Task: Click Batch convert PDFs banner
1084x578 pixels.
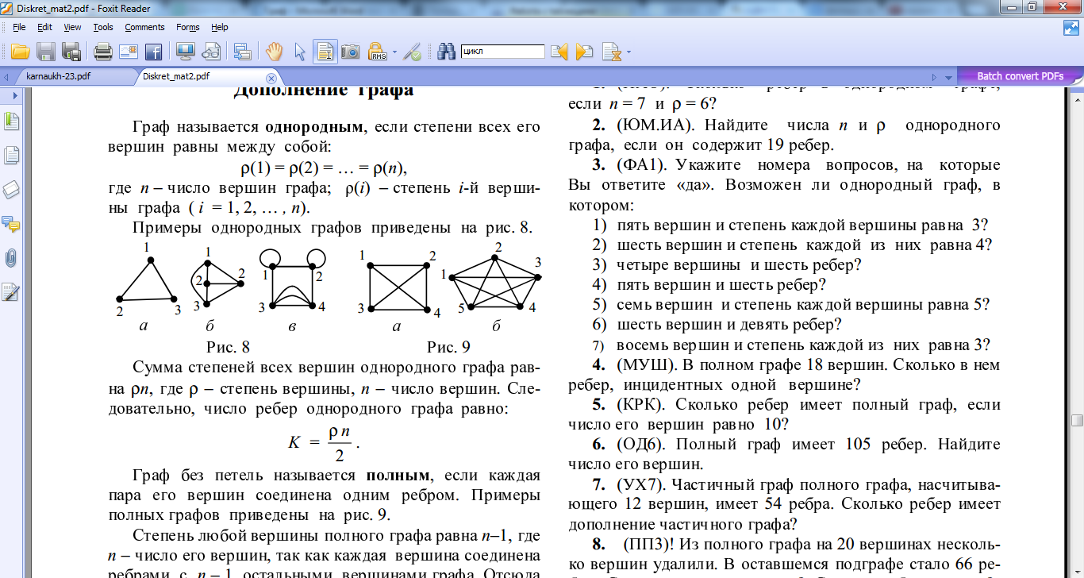Action: click(1020, 76)
